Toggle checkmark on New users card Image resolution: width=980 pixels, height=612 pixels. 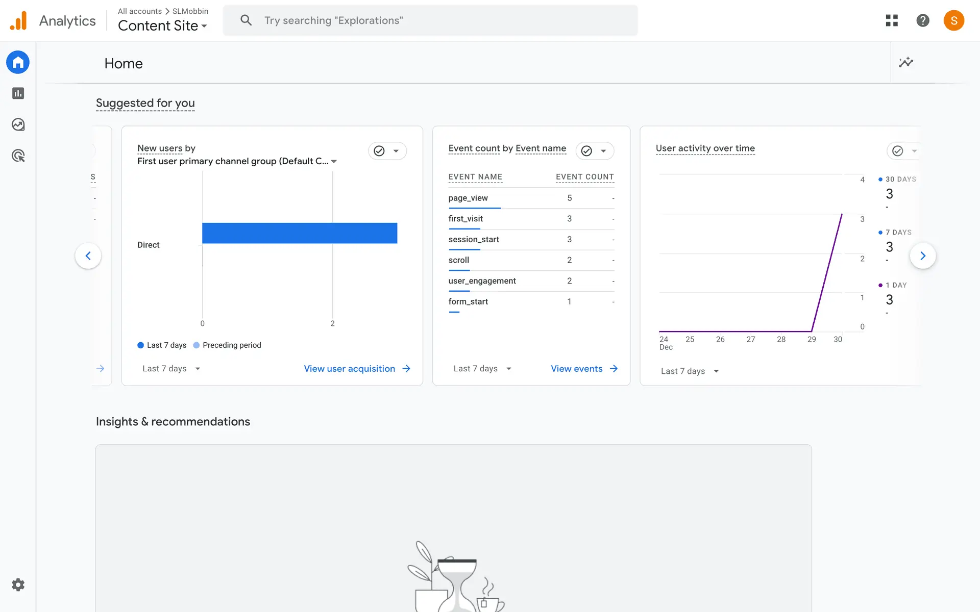(x=379, y=151)
